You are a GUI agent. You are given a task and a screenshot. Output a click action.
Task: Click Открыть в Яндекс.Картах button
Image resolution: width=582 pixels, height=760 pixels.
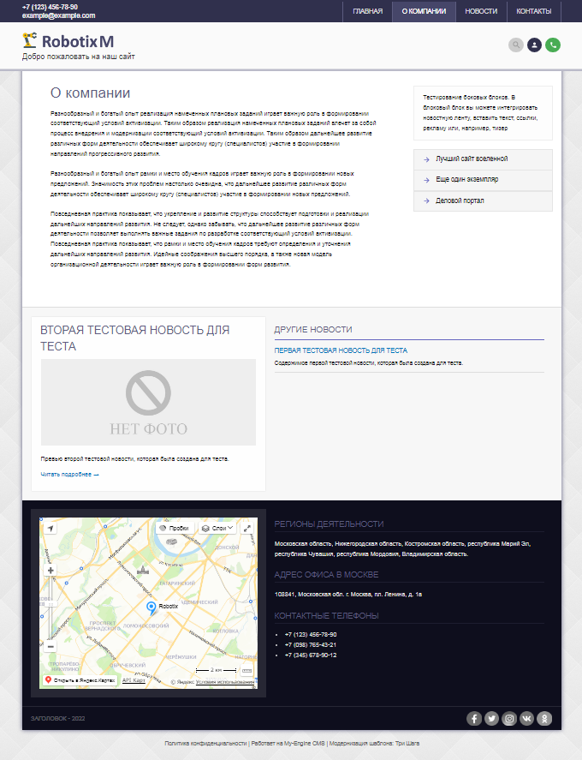(80, 680)
